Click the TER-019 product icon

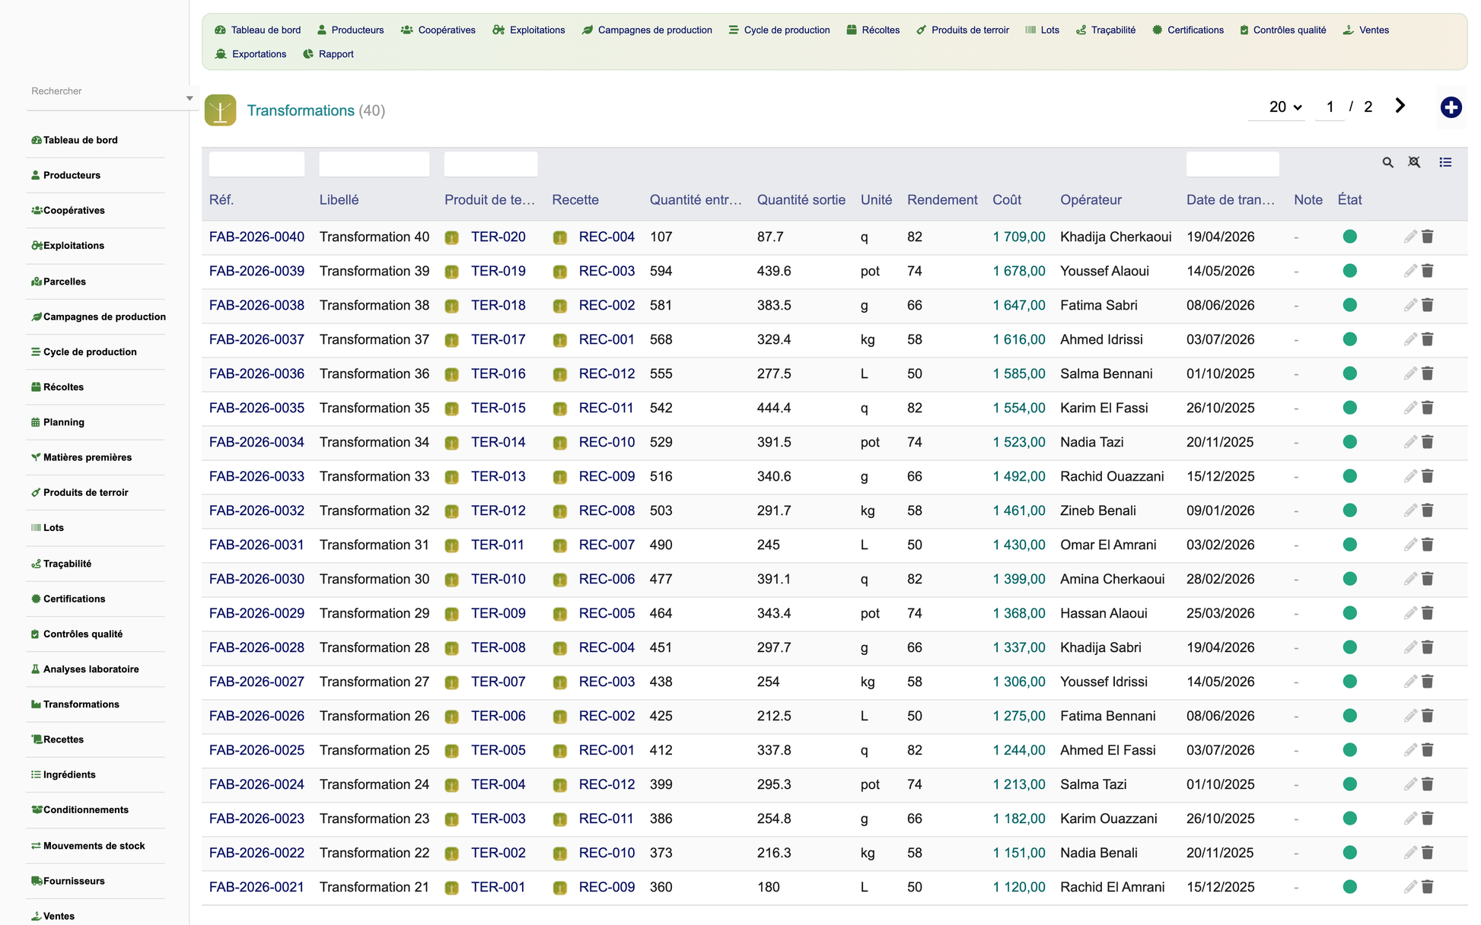pyautogui.click(x=451, y=272)
